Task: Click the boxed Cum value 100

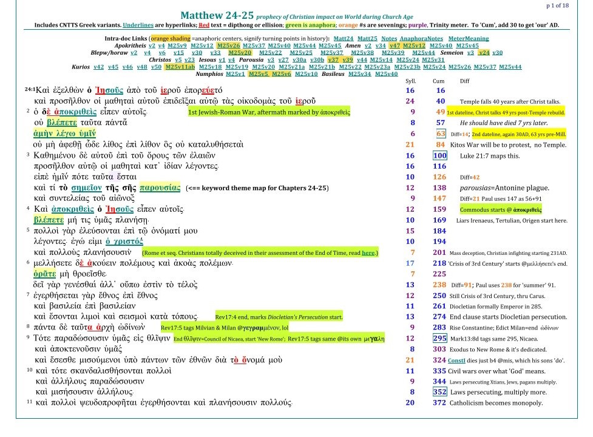Action: pyautogui.click(x=440, y=155)
